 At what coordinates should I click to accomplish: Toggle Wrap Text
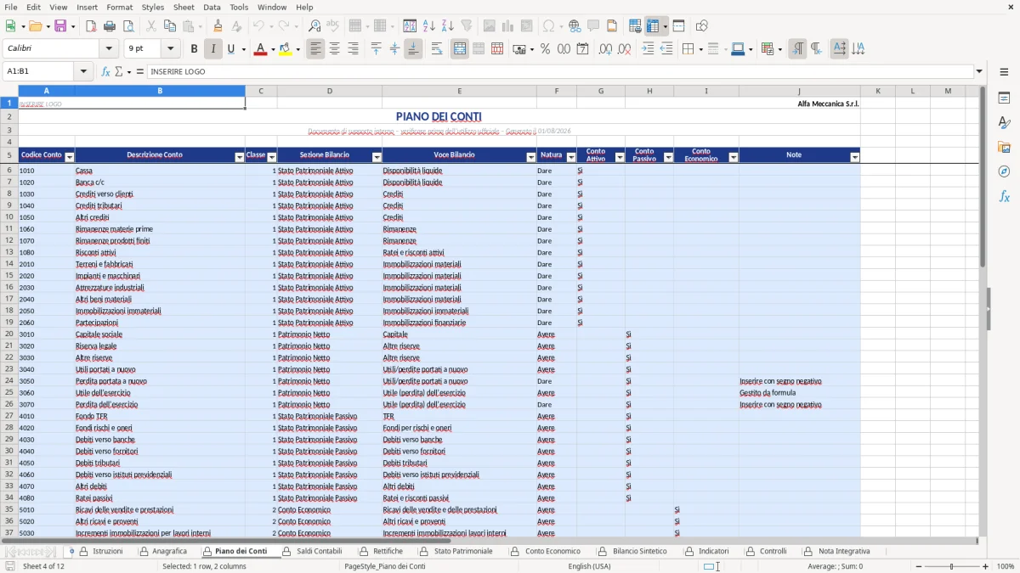(437, 49)
